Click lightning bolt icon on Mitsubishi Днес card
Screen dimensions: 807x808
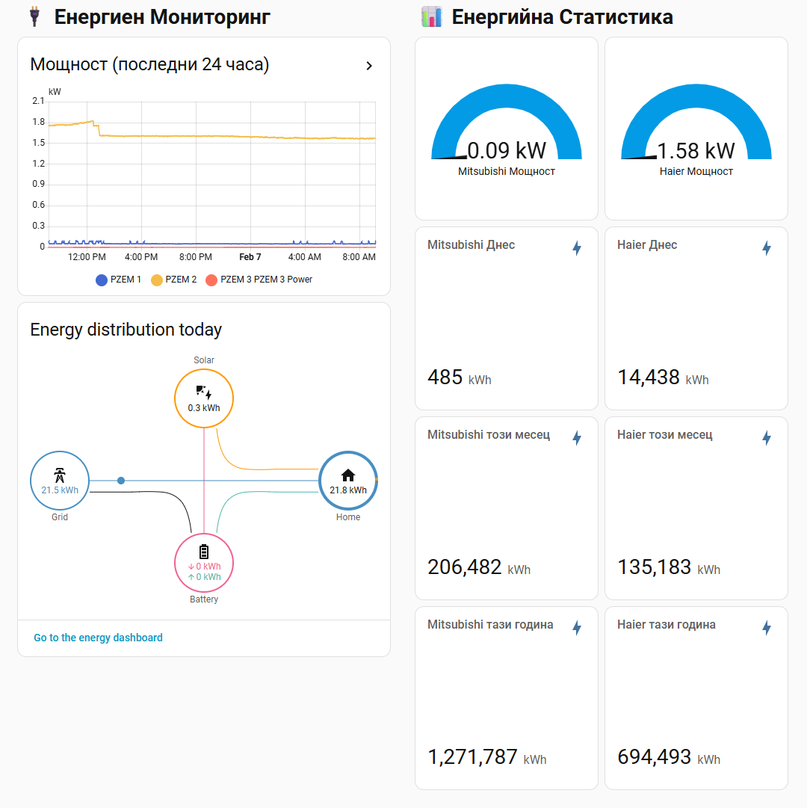click(576, 248)
